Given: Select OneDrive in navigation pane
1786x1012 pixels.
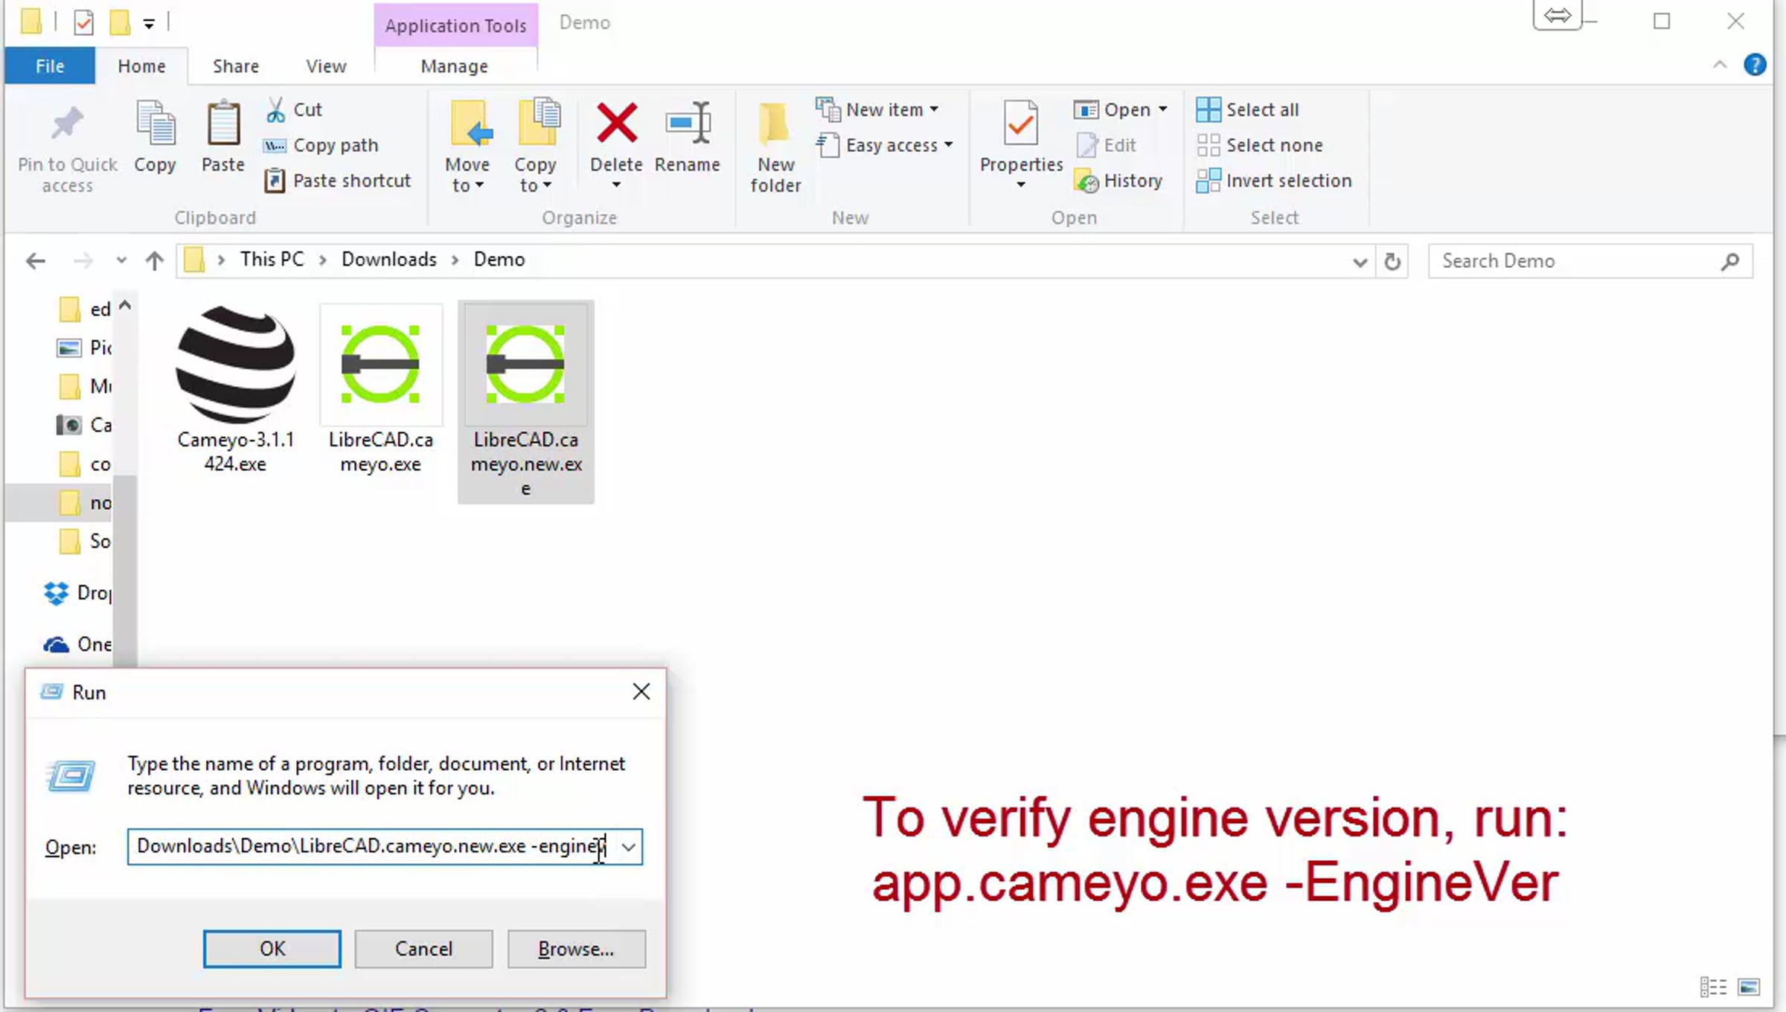Looking at the screenshot, I should (x=77, y=644).
